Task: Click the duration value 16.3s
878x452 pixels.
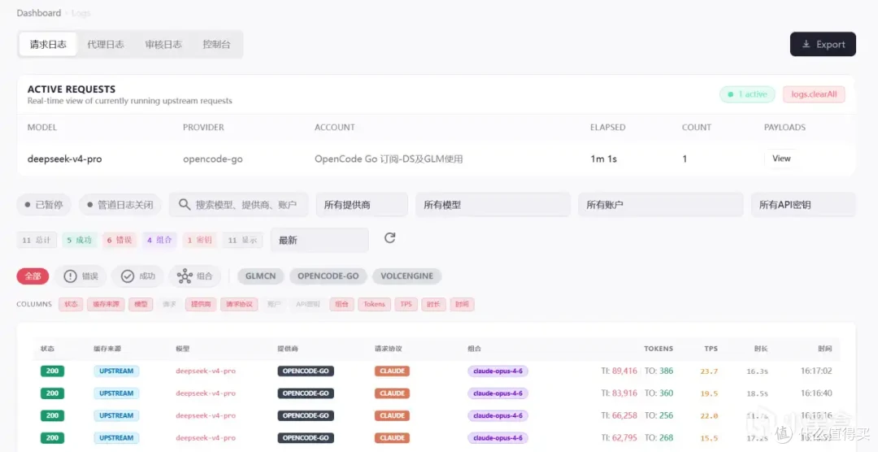Action: [757, 371]
